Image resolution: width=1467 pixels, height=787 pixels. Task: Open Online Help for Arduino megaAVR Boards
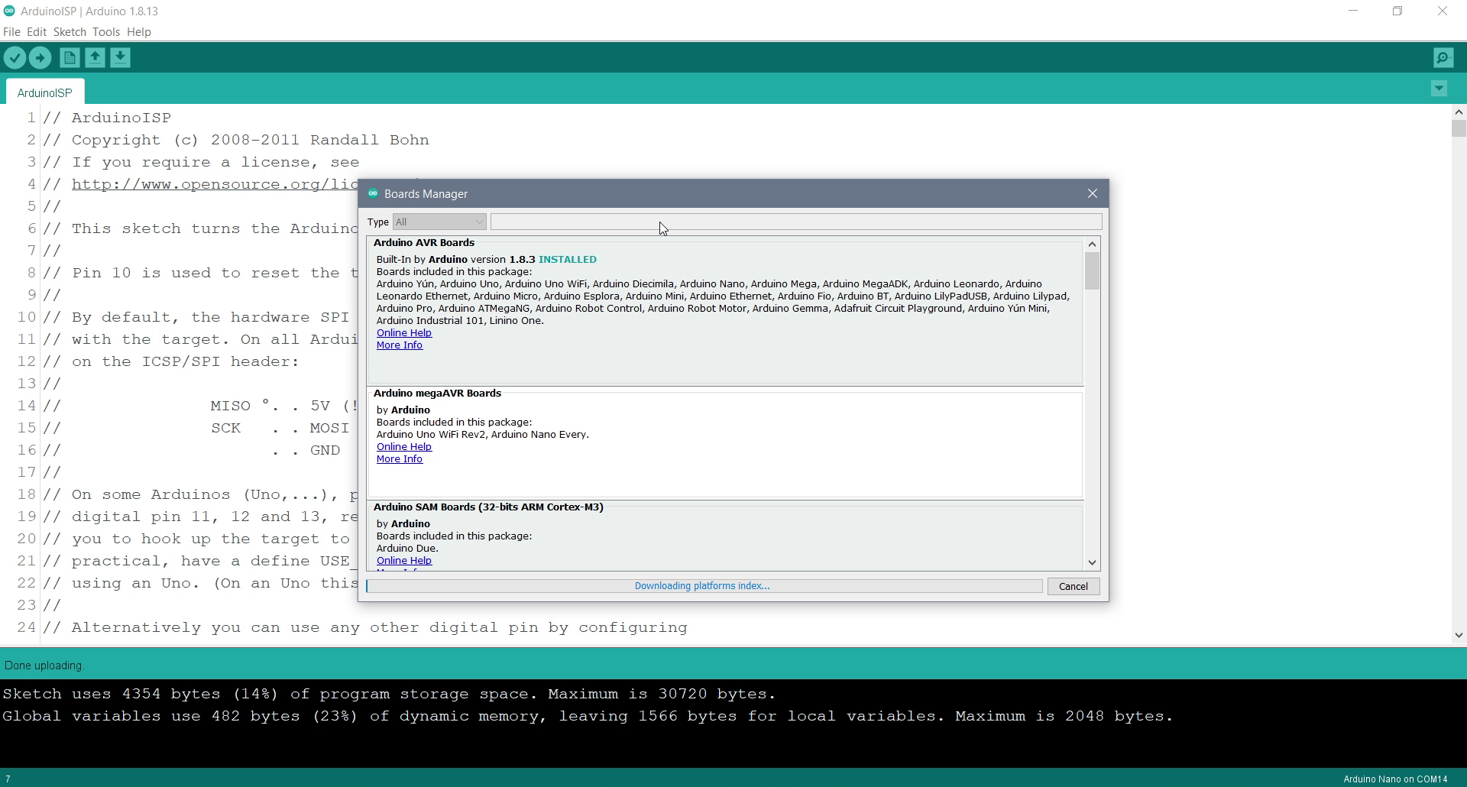coord(404,447)
